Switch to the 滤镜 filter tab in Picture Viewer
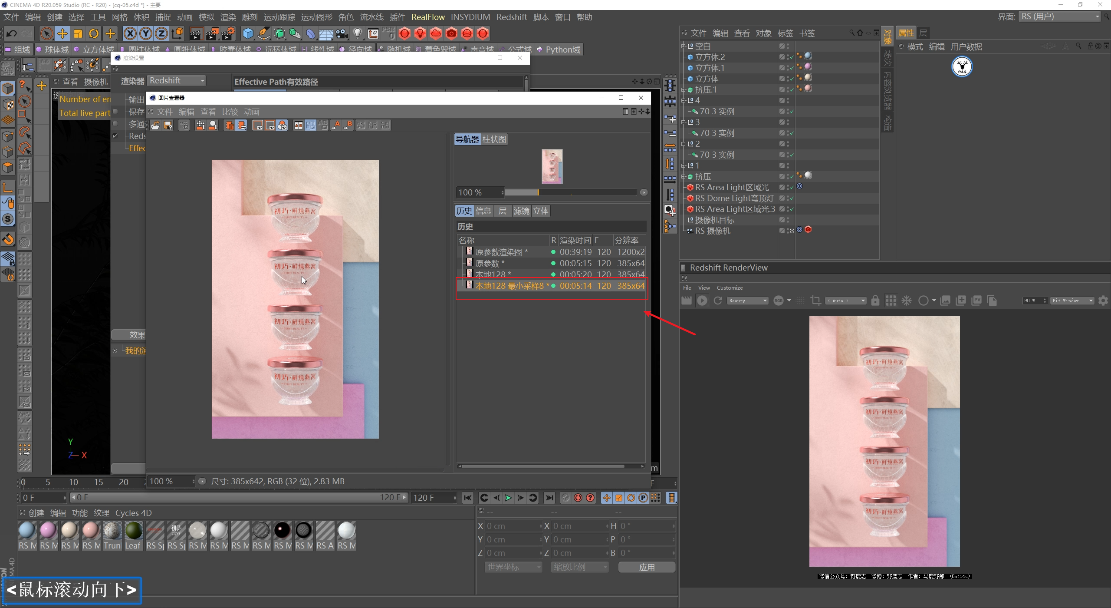 pyautogui.click(x=522, y=211)
